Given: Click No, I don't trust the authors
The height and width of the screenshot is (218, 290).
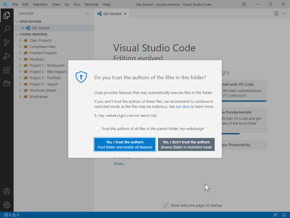Looking at the screenshot, I should pos(186,144).
